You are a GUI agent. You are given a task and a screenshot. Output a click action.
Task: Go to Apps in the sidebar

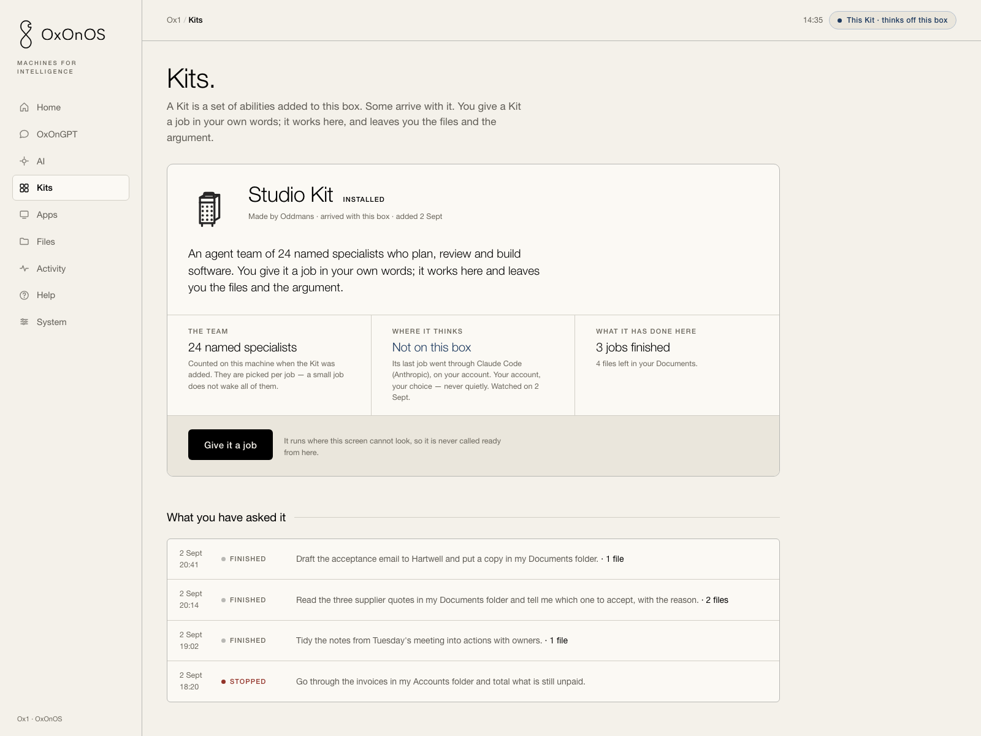pos(71,215)
